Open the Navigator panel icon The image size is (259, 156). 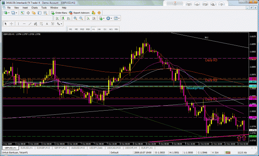pos(34,13)
